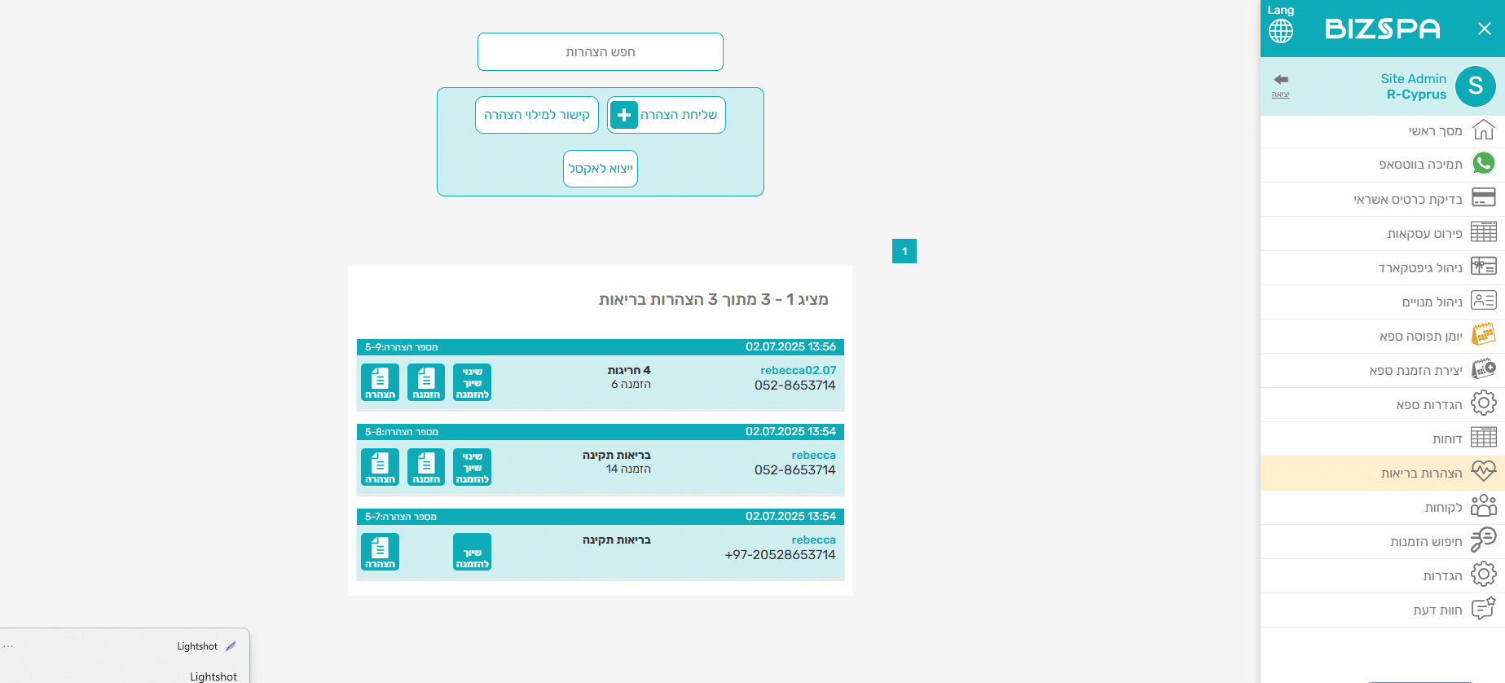Click the WhatsApp support icon
Screen dimensions: 1505x683
pyautogui.click(x=1483, y=164)
